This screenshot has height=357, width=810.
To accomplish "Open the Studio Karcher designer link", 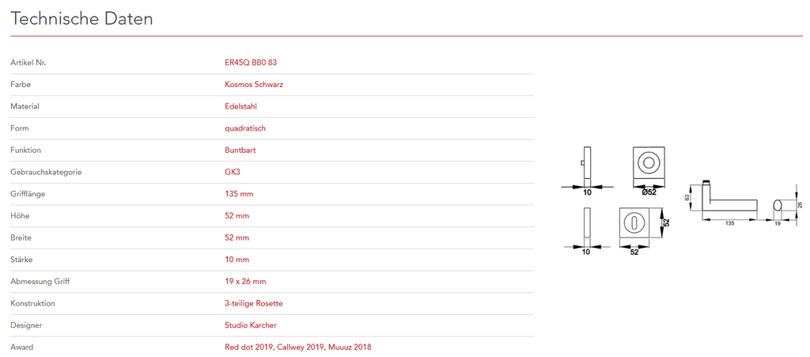I will pos(251,325).
